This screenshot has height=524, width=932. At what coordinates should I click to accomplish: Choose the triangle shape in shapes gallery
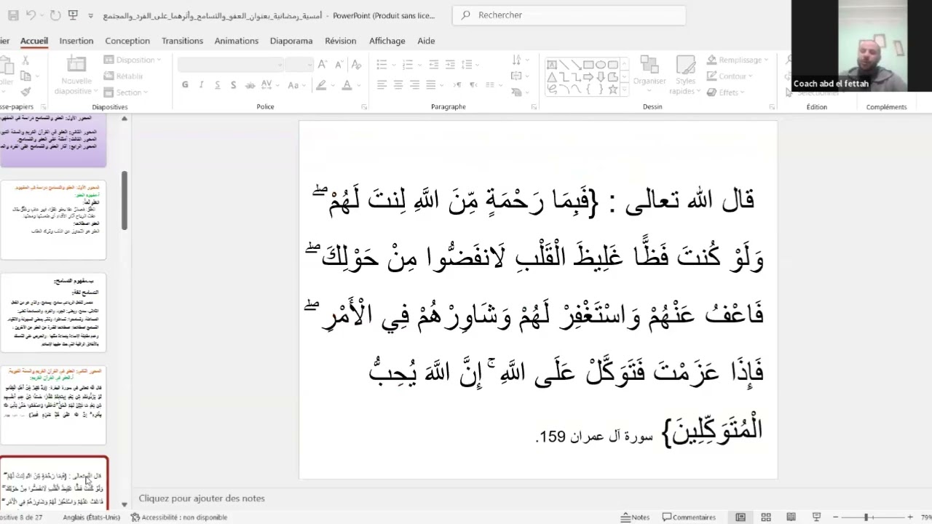pyautogui.click(x=551, y=77)
